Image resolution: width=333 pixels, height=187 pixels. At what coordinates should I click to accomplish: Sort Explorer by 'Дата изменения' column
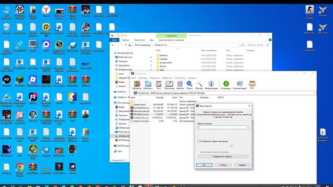209,50
